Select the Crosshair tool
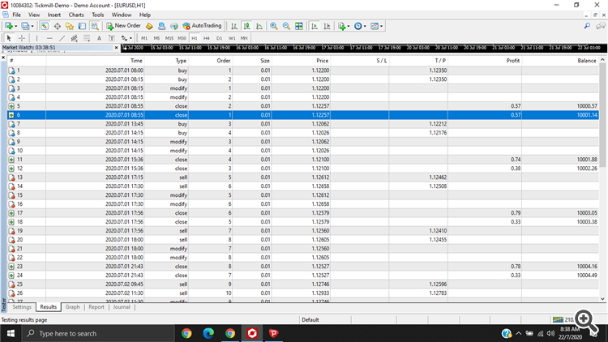 pyautogui.click(x=22, y=38)
